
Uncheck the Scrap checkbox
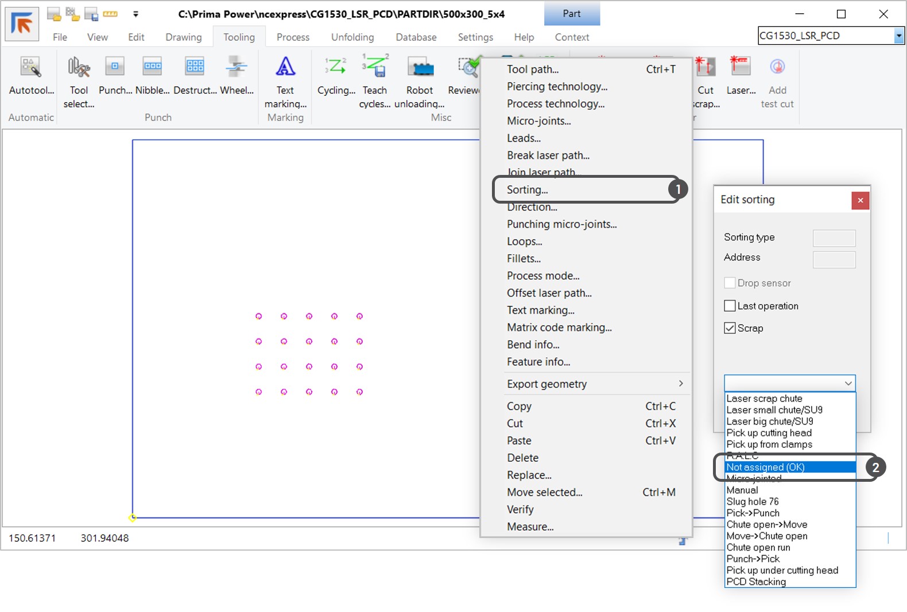(730, 328)
